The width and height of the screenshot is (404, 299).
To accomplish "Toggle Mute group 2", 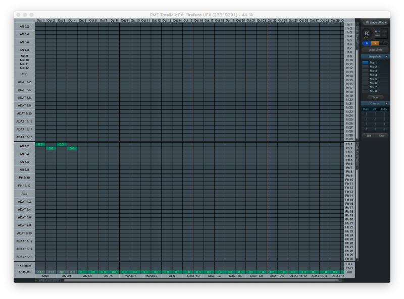I will coord(366,119).
